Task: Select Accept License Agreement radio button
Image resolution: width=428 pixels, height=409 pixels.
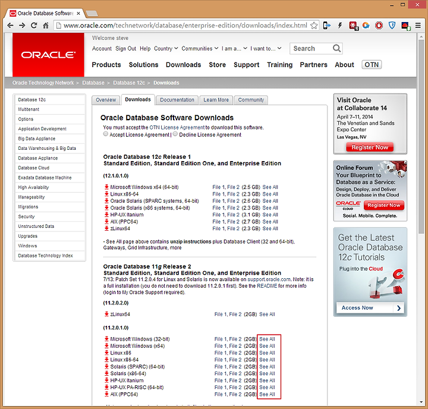Action: pos(106,134)
